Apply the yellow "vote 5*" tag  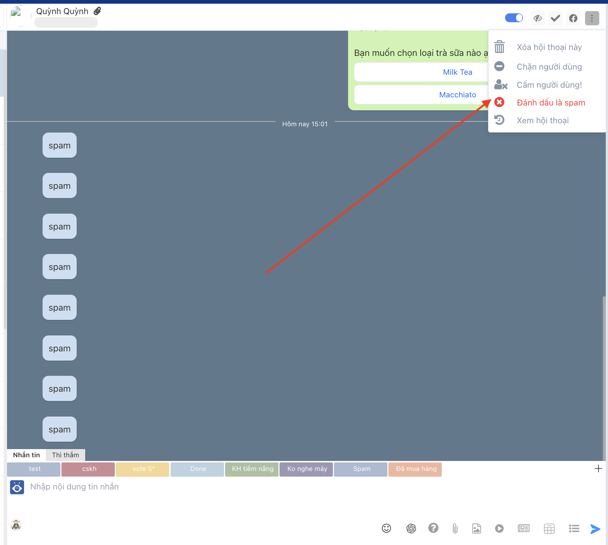(x=143, y=469)
